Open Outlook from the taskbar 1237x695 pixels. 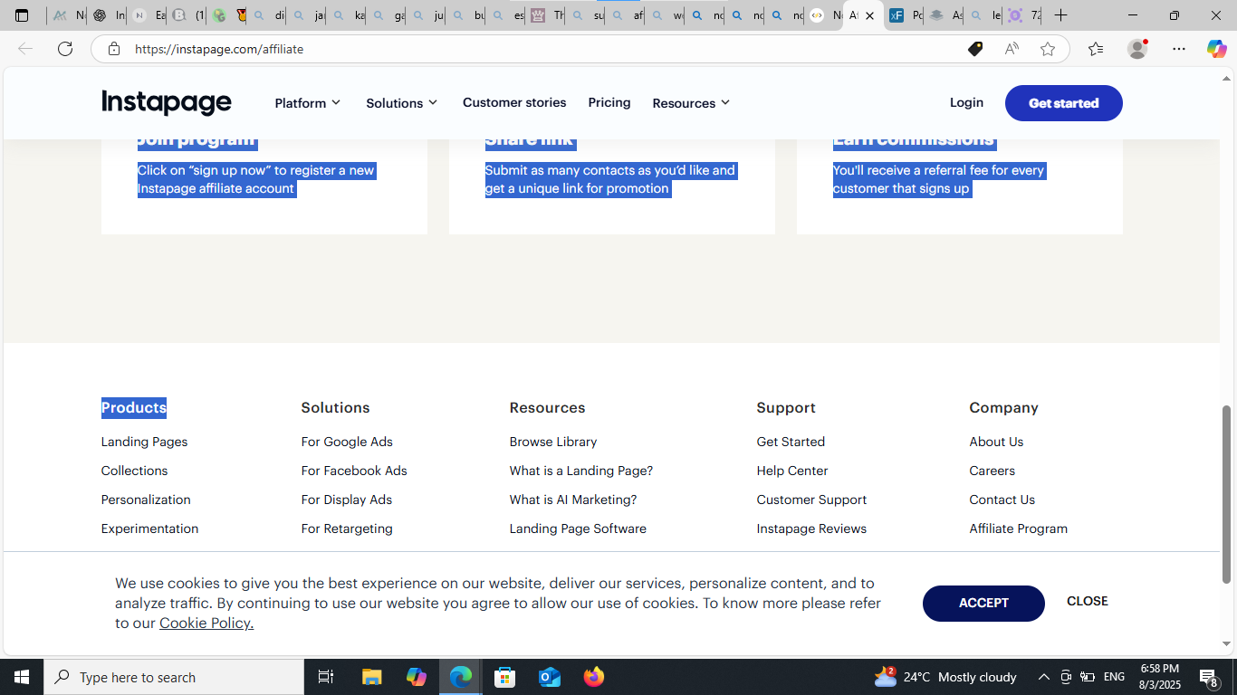[x=550, y=677]
